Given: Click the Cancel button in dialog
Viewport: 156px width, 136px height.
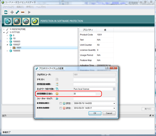Looking at the screenshot, I should 109,113.
